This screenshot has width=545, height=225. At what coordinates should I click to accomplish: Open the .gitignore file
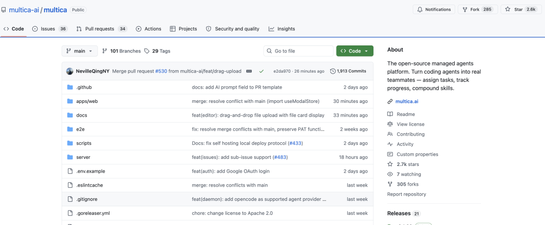click(x=86, y=199)
